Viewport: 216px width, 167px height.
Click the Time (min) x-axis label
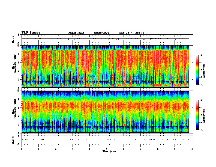[109, 151]
